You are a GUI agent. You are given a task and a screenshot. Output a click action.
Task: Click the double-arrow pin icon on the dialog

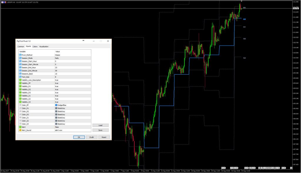[x=83, y=41]
